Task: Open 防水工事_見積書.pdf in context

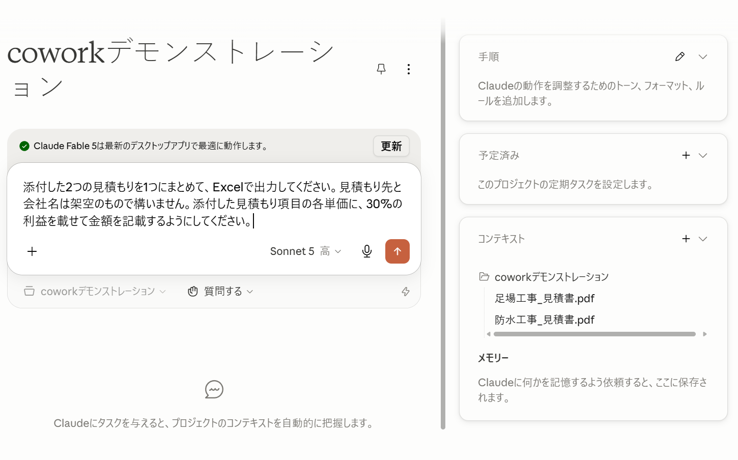Action: point(545,320)
